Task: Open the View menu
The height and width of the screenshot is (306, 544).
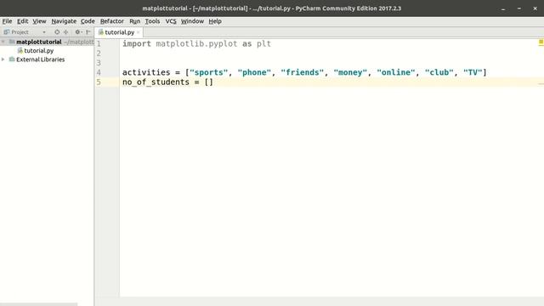Action: tap(39, 21)
